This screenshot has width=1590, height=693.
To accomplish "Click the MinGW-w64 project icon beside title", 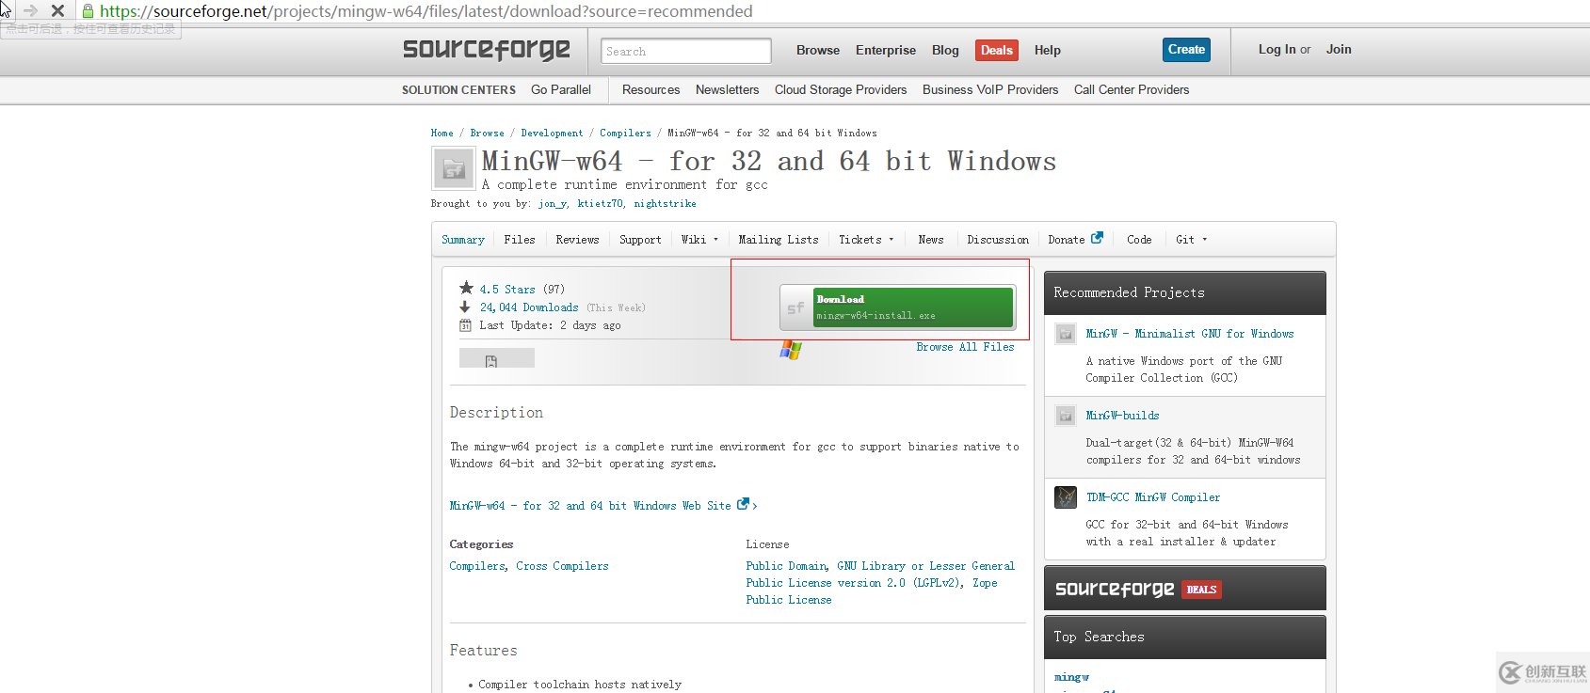I will [x=454, y=169].
